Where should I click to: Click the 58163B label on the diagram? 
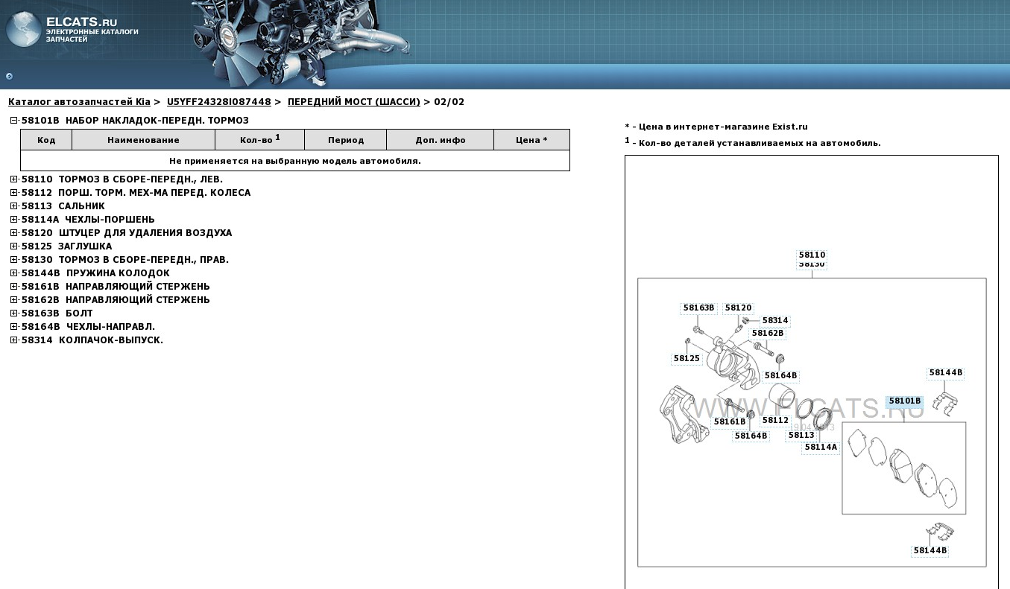coord(698,308)
